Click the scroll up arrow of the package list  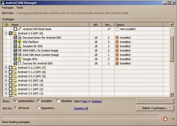pyautogui.click(x=172, y=24)
